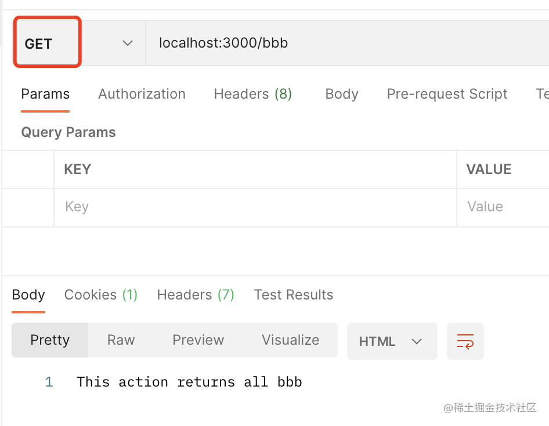
Task: Open the response Headers (7) tab
Action: (196, 295)
